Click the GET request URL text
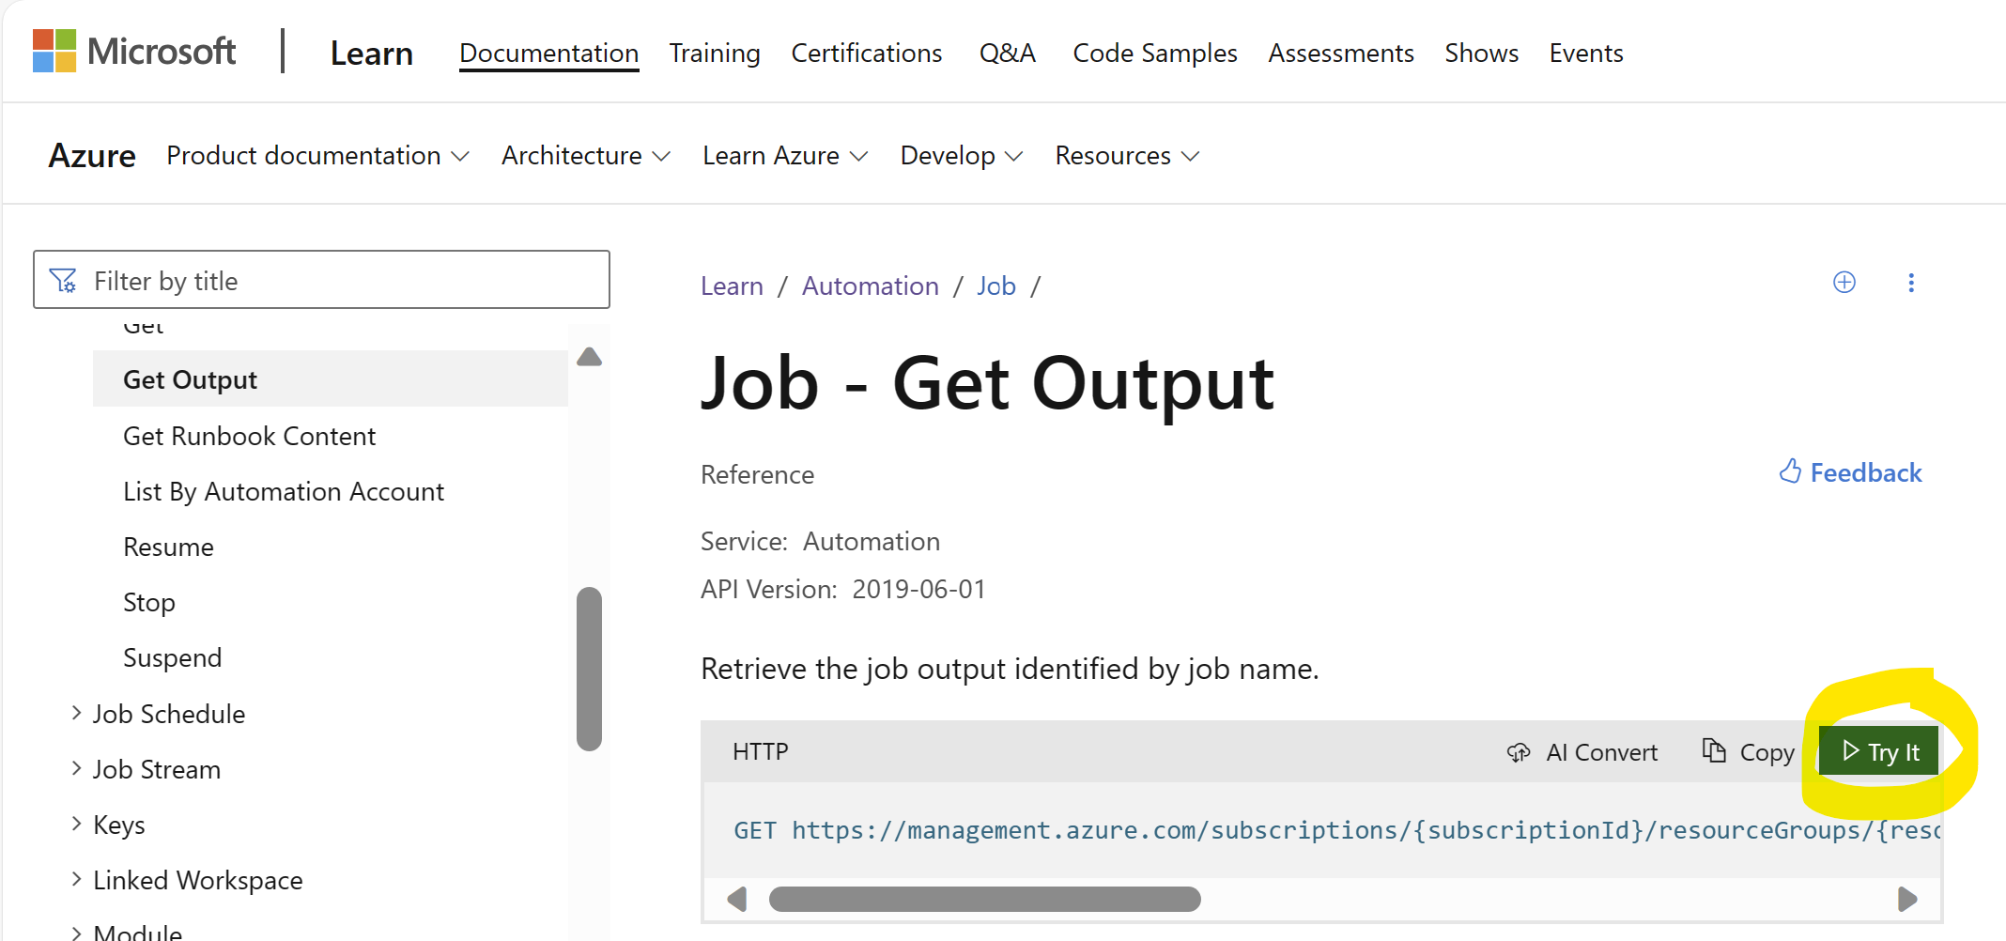This screenshot has width=2006, height=941. (x=1337, y=830)
